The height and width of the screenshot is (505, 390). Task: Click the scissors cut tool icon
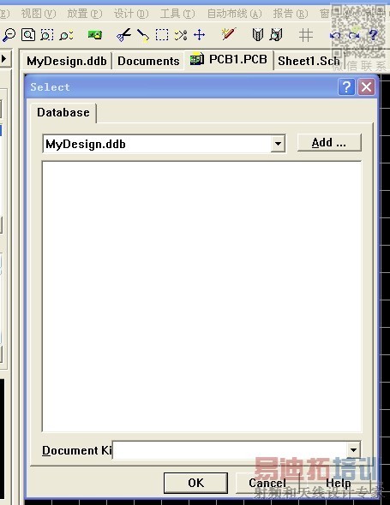(124, 35)
